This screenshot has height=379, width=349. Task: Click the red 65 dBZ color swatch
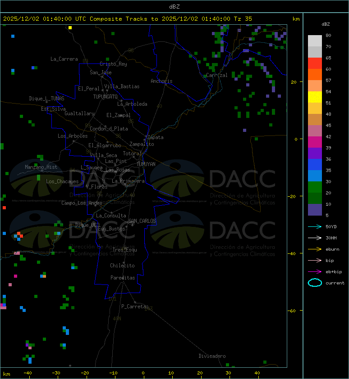click(x=315, y=63)
